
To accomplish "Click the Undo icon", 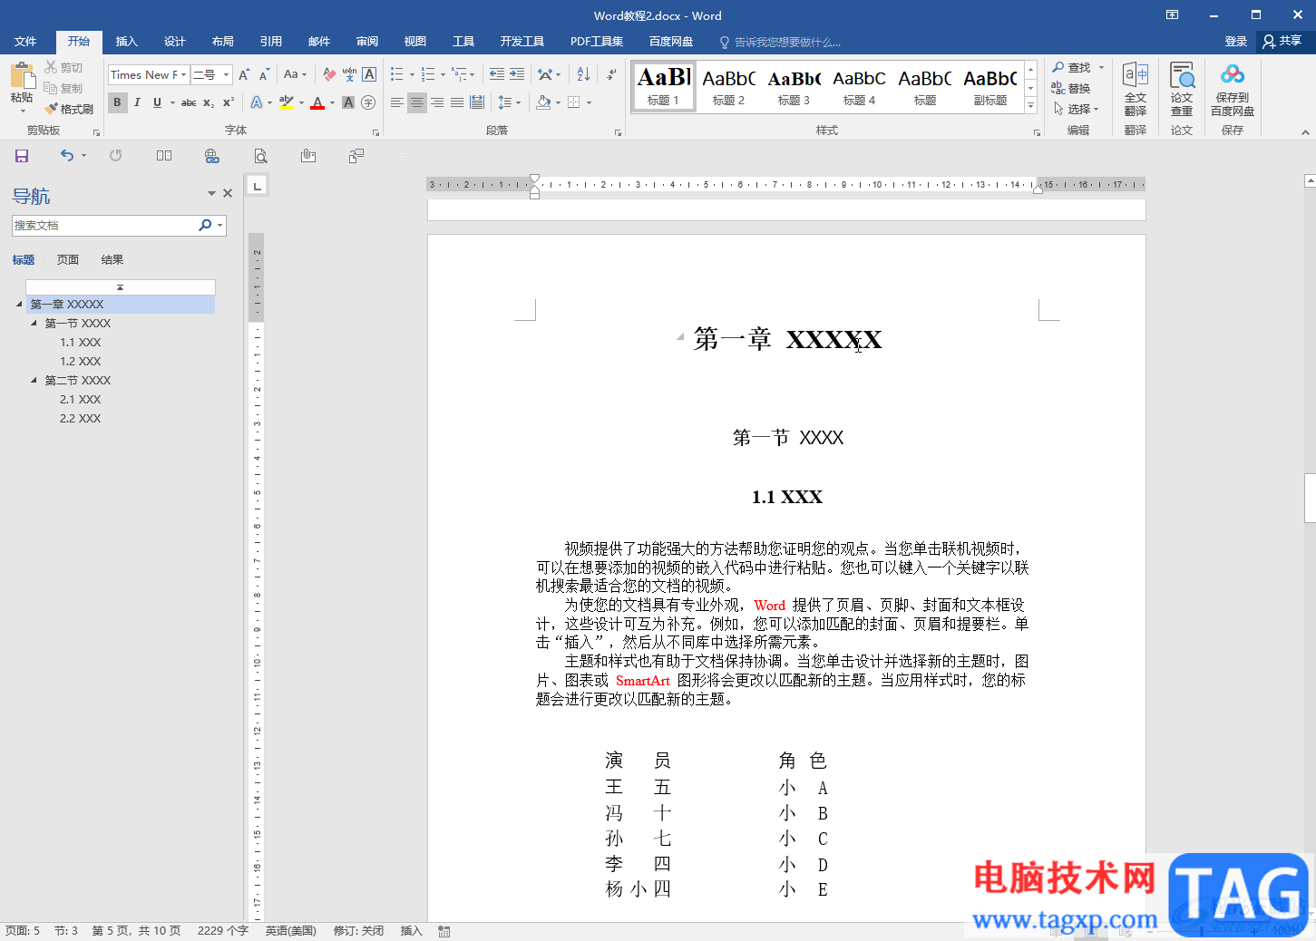I will (x=67, y=156).
